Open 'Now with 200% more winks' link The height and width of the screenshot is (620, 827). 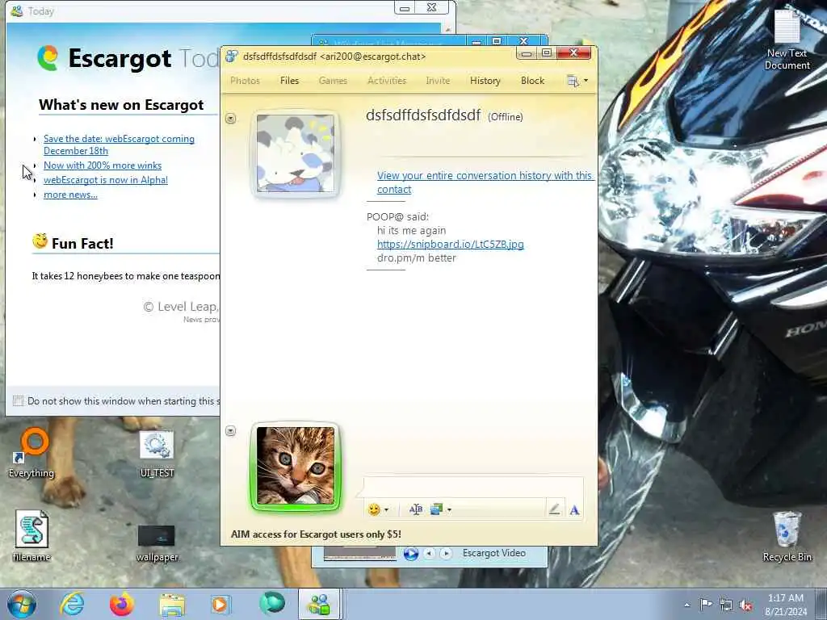pyautogui.click(x=103, y=165)
